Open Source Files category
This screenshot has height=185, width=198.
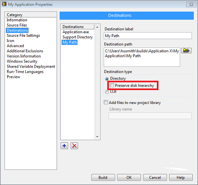coord(17,25)
